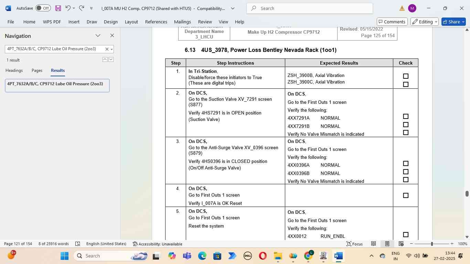Click the Save icon in title bar
This screenshot has width=470, height=264.
click(58, 8)
